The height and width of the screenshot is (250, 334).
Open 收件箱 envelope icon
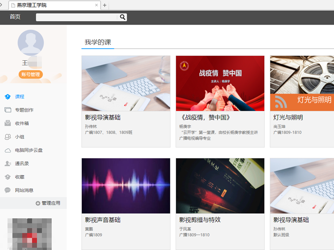pyautogui.click(x=8, y=123)
